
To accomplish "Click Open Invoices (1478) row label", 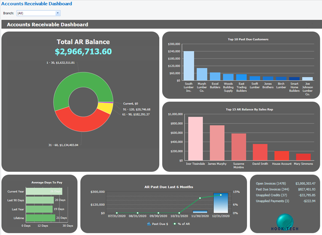I will (271, 184).
